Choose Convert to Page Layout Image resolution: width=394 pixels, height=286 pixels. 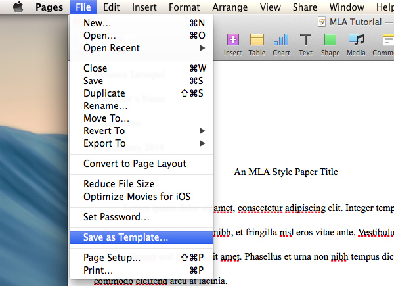click(x=135, y=164)
